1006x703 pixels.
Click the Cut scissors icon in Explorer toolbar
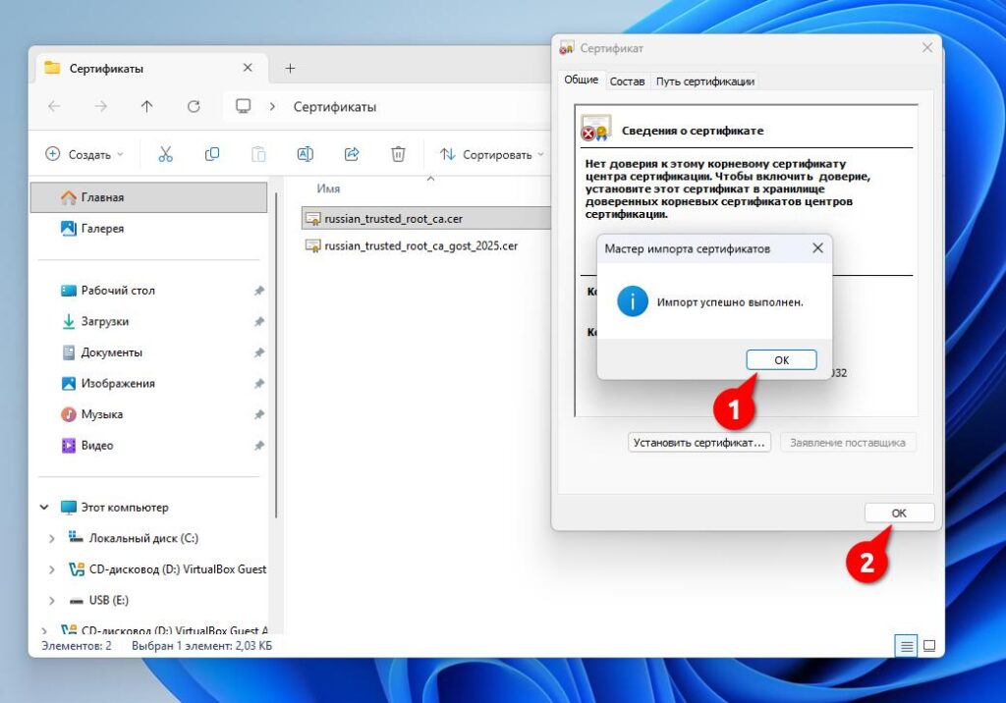coord(165,154)
